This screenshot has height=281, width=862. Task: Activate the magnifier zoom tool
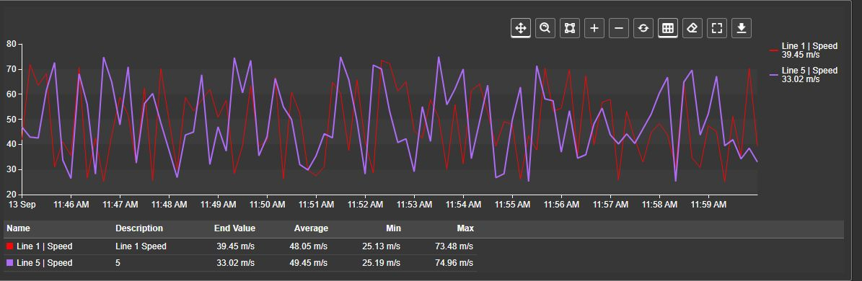[545, 28]
